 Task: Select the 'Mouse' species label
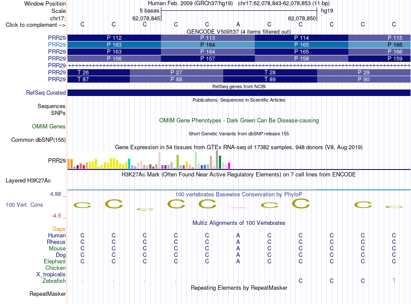[x=57, y=249]
